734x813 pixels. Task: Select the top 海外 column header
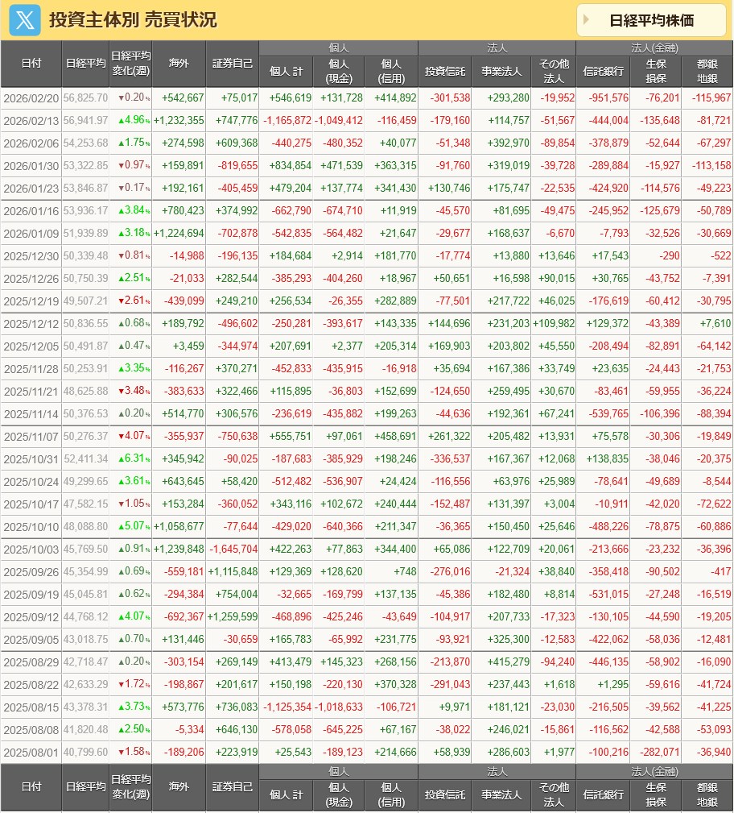179,64
